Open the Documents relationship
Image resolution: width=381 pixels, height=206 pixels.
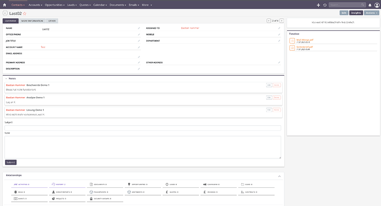tap(105, 184)
